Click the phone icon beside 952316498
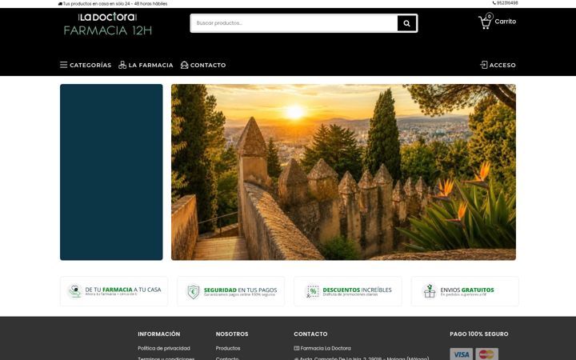 [494, 3]
